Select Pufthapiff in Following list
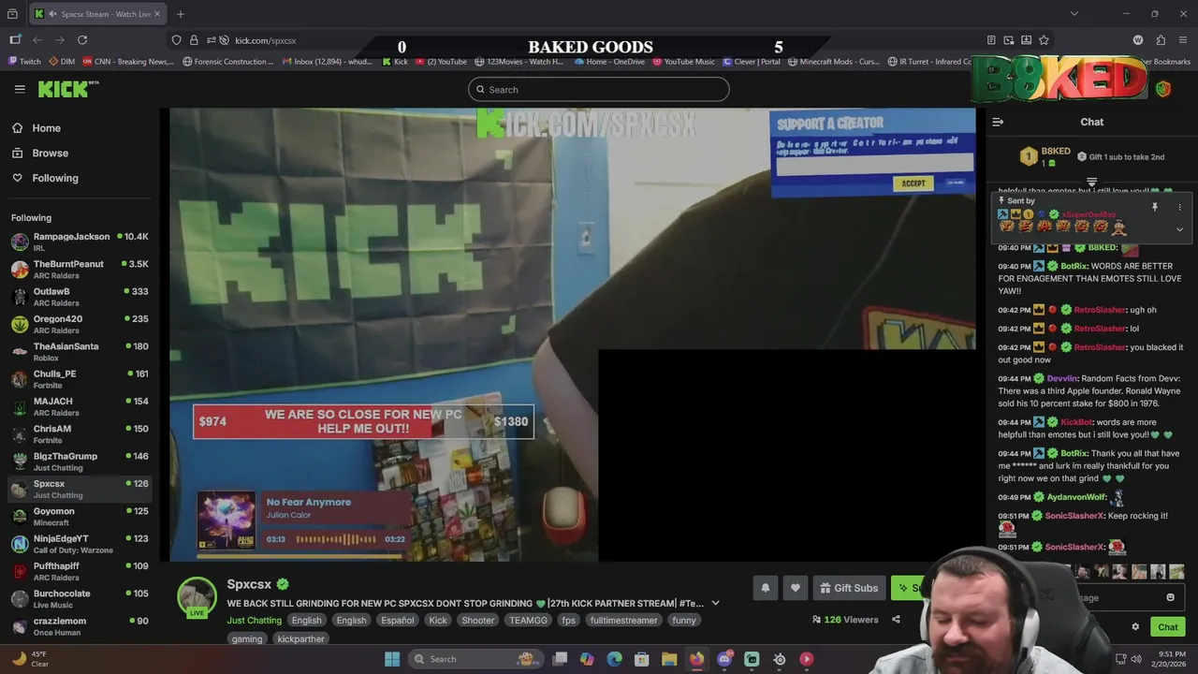 point(80,571)
